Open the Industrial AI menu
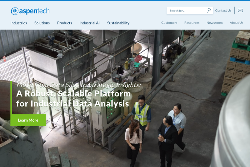This screenshot has width=250, height=167. (89, 23)
